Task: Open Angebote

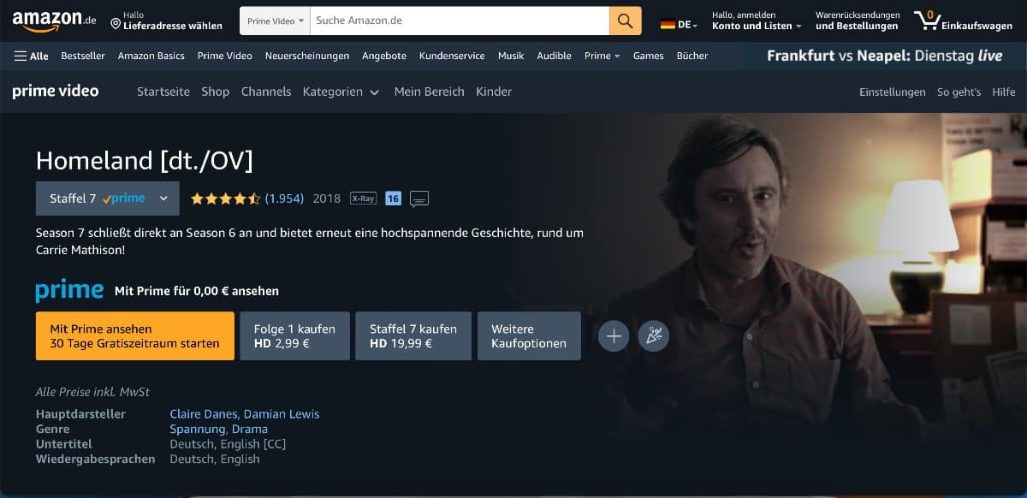Action: coord(384,56)
